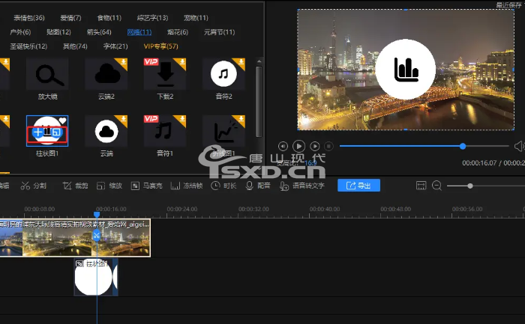Click the blue playhead marker on ruler
The image size is (525, 324).
click(97, 215)
